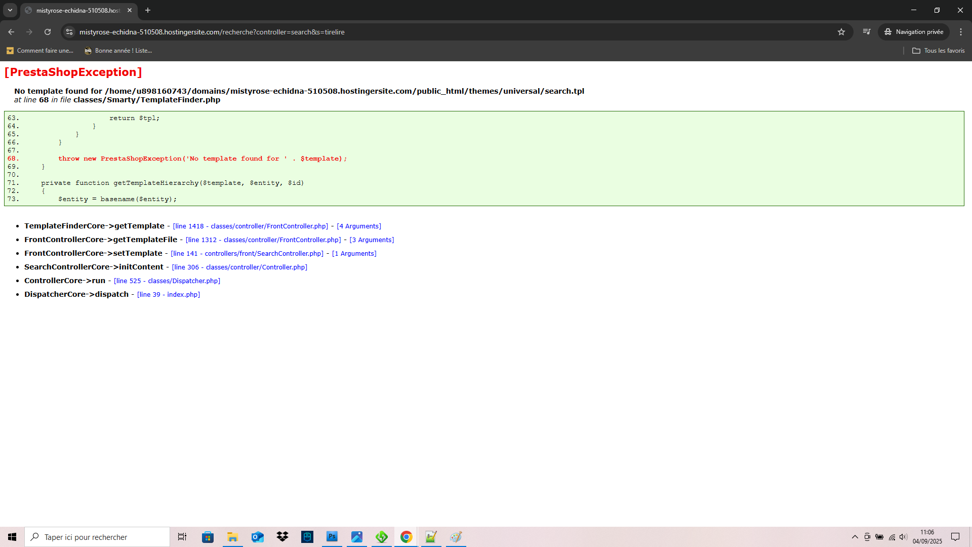Open site information icon in address bar
Viewport: 972px width, 547px height.
click(x=69, y=32)
